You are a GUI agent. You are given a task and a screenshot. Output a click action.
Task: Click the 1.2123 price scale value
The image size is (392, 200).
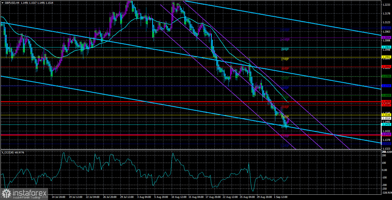pos(386,22)
